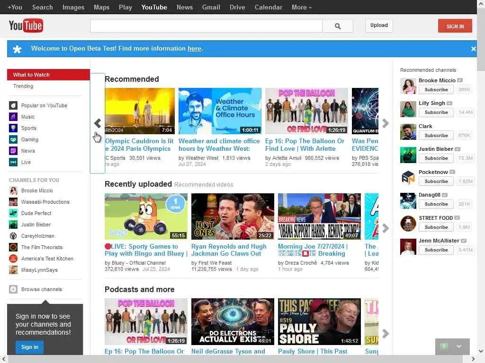Open CareyHolzman channel avatar

(x=13, y=236)
